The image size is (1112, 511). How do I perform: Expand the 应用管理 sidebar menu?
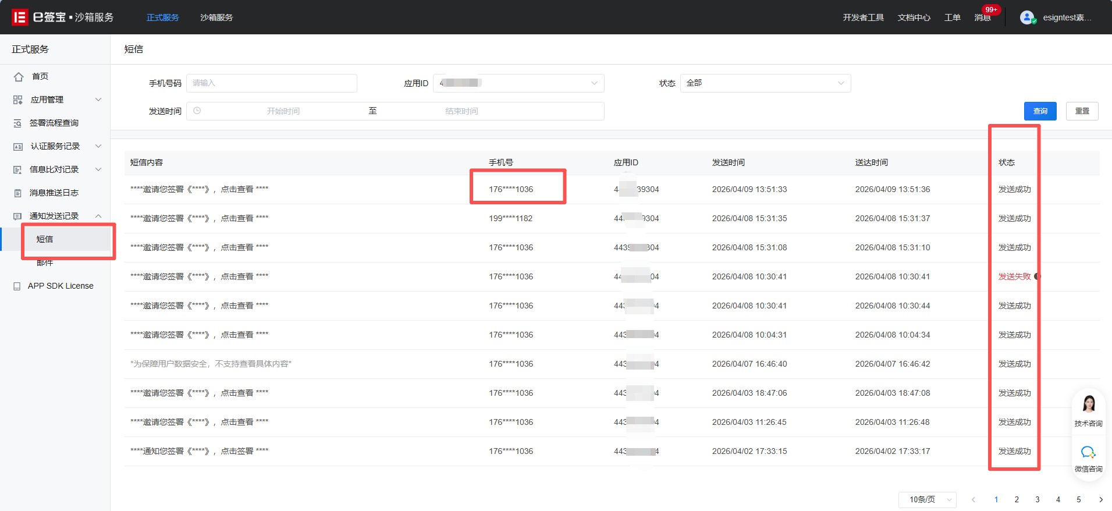58,100
